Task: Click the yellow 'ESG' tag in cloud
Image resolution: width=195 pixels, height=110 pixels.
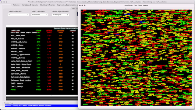Action: [x=129, y=73]
